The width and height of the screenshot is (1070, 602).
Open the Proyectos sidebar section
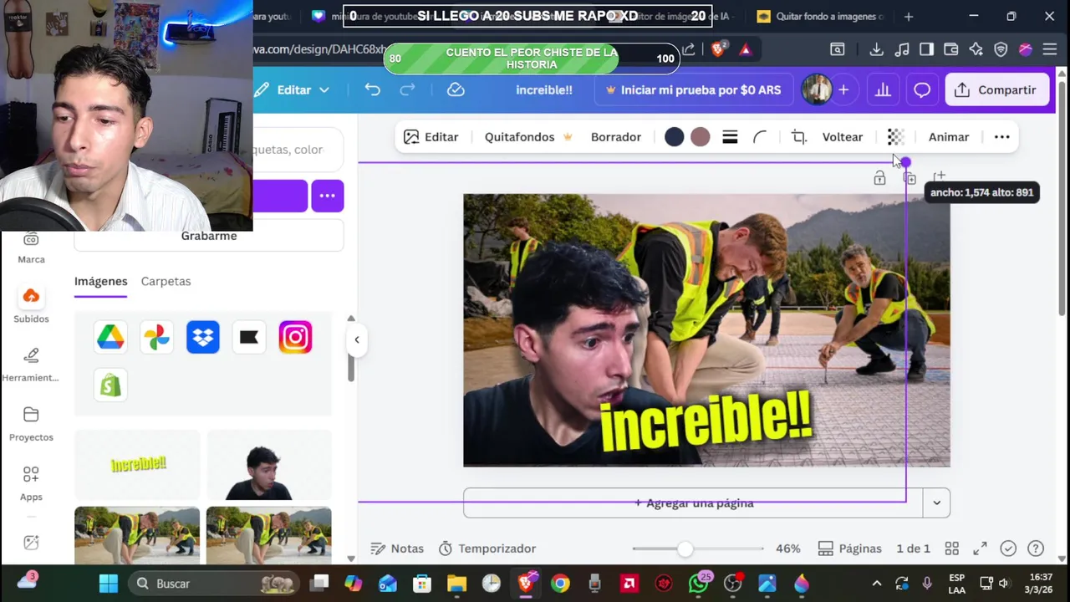(31, 424)
